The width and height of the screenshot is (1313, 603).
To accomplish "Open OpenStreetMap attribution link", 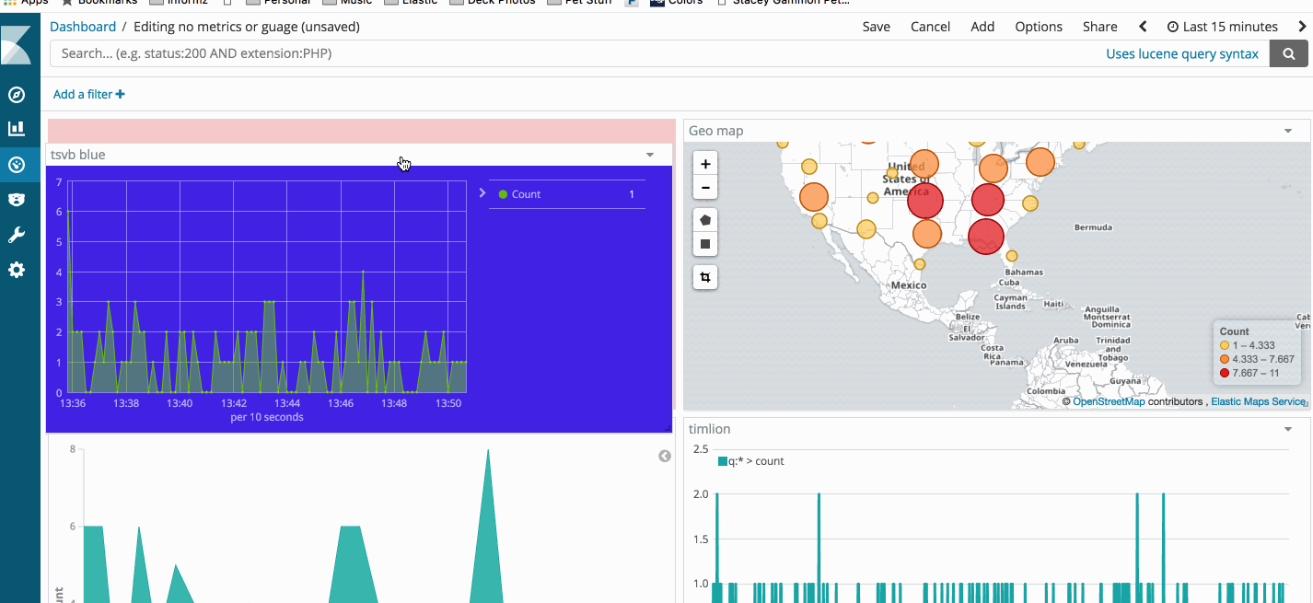I will 1109,401.
